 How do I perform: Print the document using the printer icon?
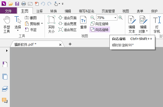[x=24, y=4]
